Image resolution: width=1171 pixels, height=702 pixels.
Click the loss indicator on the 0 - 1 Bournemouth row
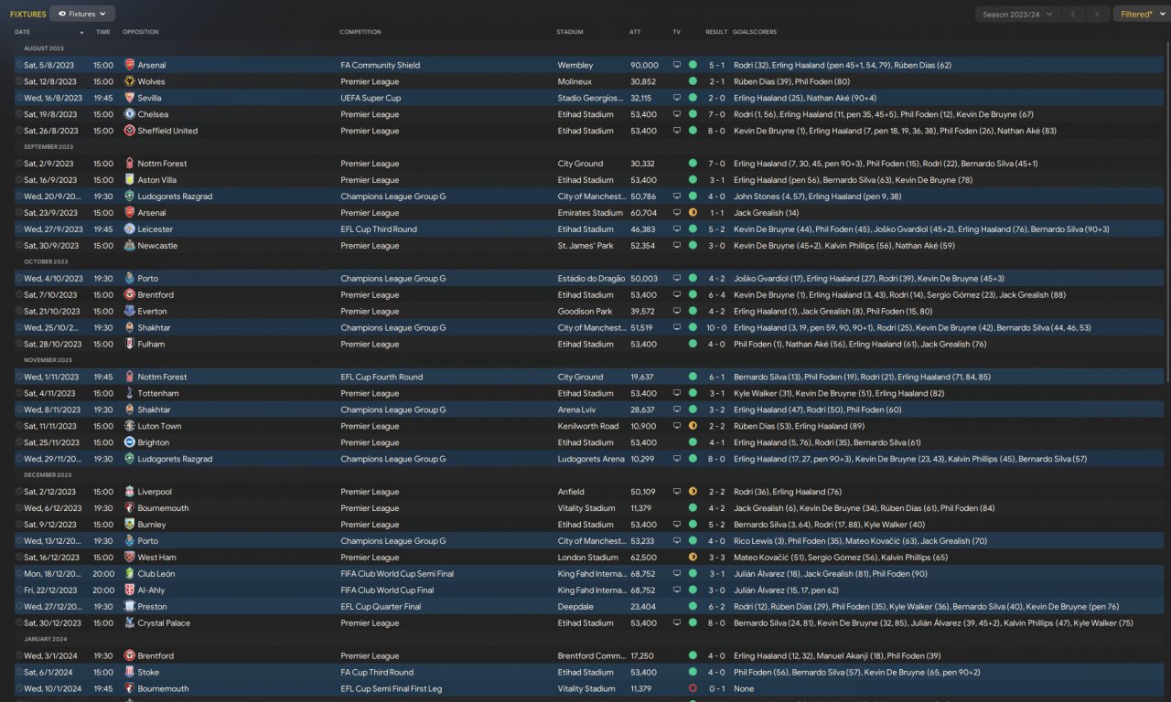(693, 689)
